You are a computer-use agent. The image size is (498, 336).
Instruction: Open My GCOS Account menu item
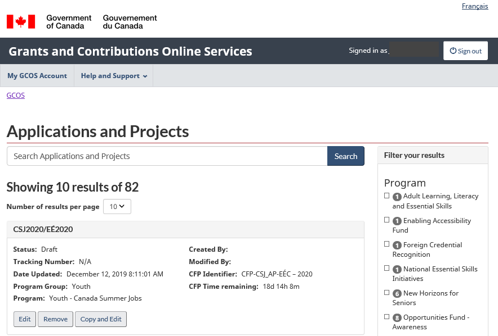coord(37,76)
